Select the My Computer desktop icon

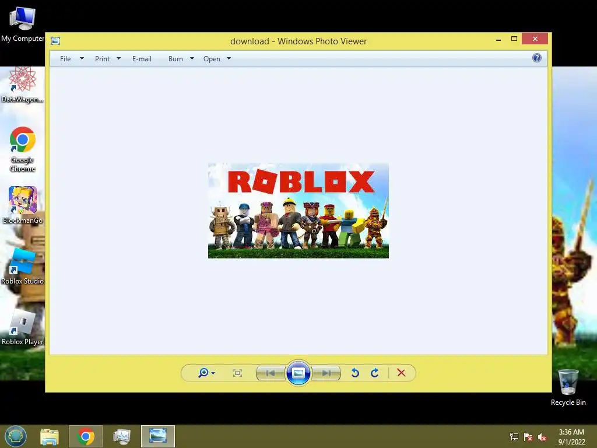(23, 24)
